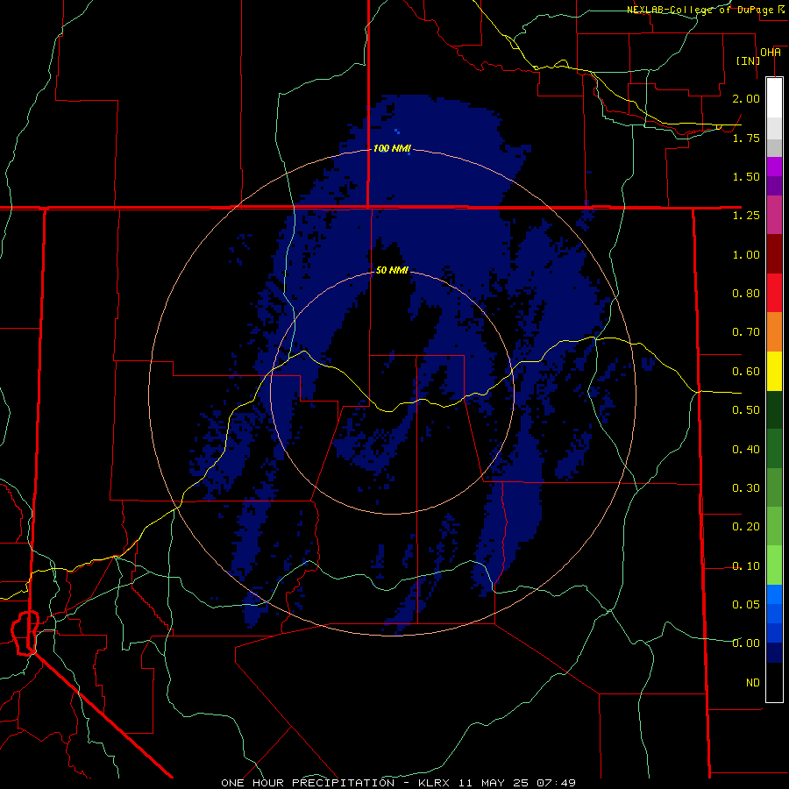Viewport: 789px width, 789px height.
Task: Click the 0.60 value on the legend
Action: point(746,372)
